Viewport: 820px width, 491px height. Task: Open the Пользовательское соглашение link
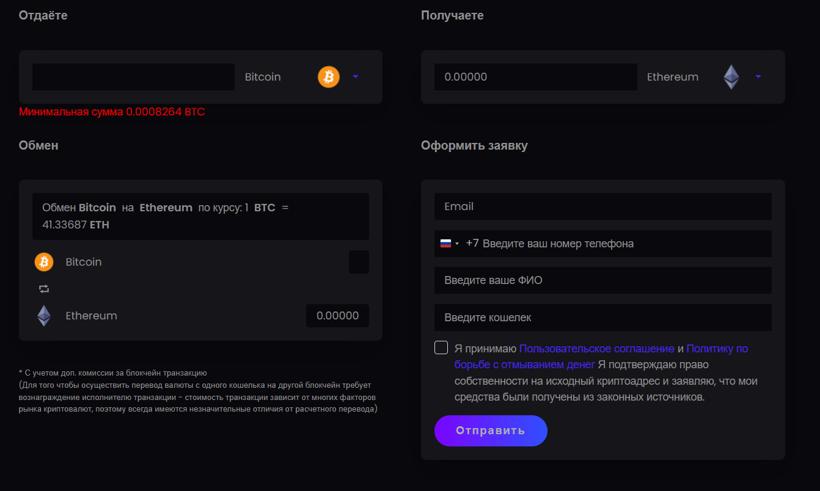click(x=596, y=349)
